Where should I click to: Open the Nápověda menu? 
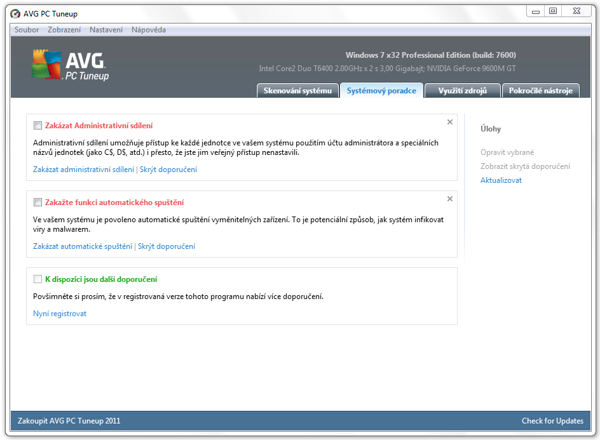tap(149, 30)
